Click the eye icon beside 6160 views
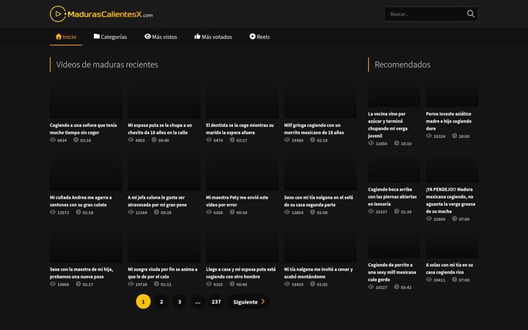Image resolution: width=528 pixels, height=330 pixels. pyautogui.click(x=209, y=212)
